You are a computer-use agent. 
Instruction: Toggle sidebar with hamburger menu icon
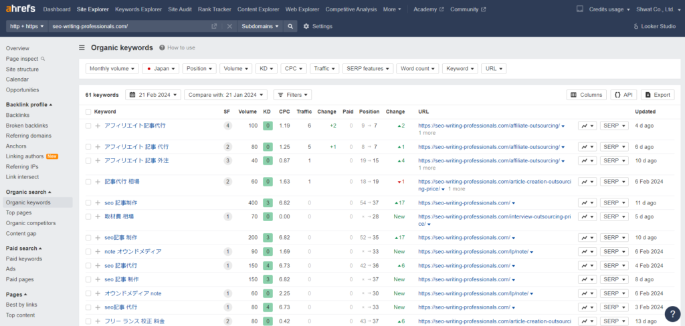point(82,47)
